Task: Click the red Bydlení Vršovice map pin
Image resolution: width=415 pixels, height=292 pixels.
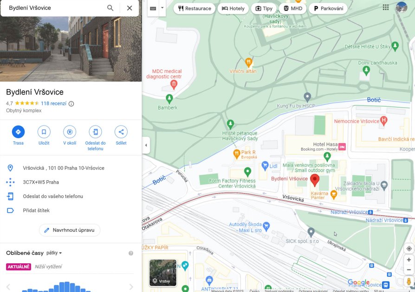Action: point(315,180)
